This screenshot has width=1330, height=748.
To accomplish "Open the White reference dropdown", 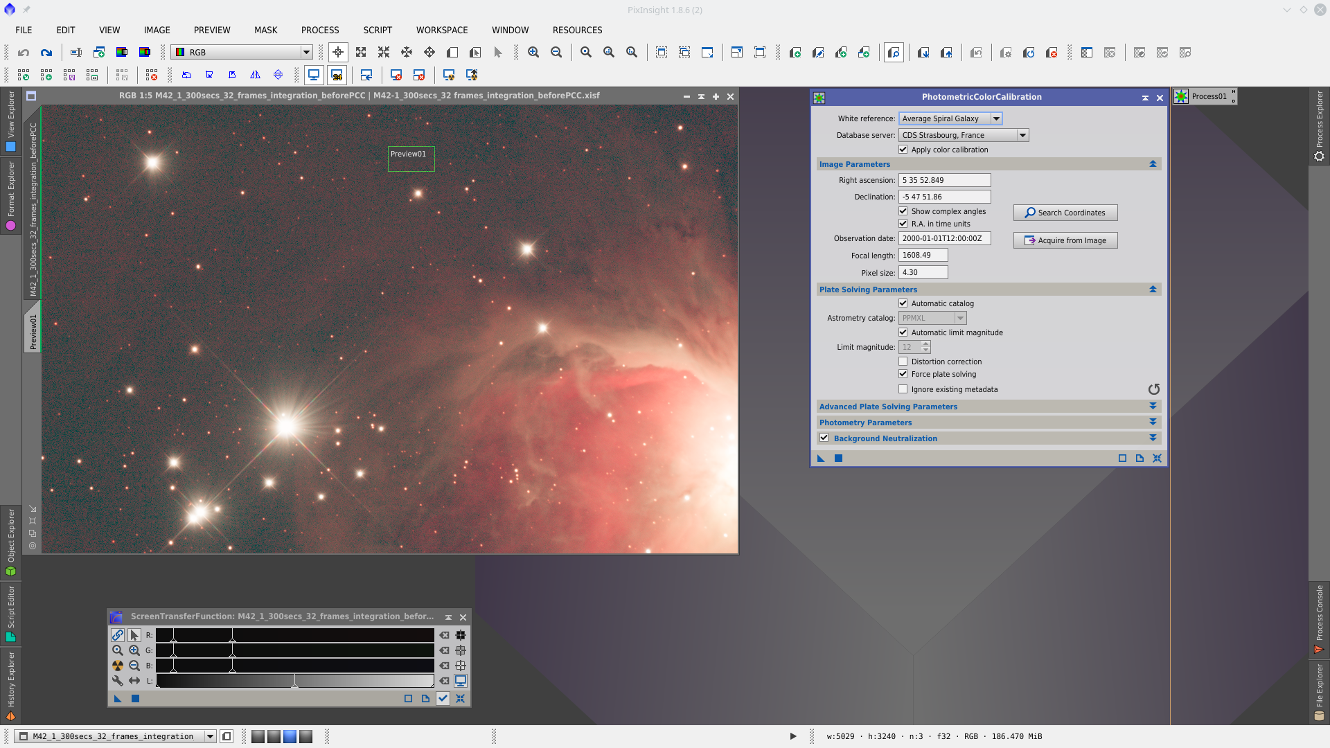I will [996, 118].
